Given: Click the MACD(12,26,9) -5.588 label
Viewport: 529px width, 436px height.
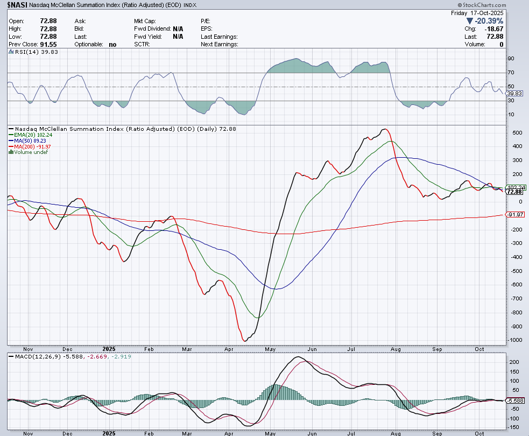Looking at the screenshot, I should click(x=49, y=357).
